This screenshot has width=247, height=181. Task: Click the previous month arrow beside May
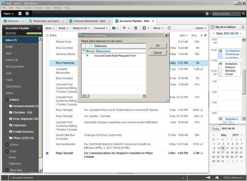pos(214,135)
